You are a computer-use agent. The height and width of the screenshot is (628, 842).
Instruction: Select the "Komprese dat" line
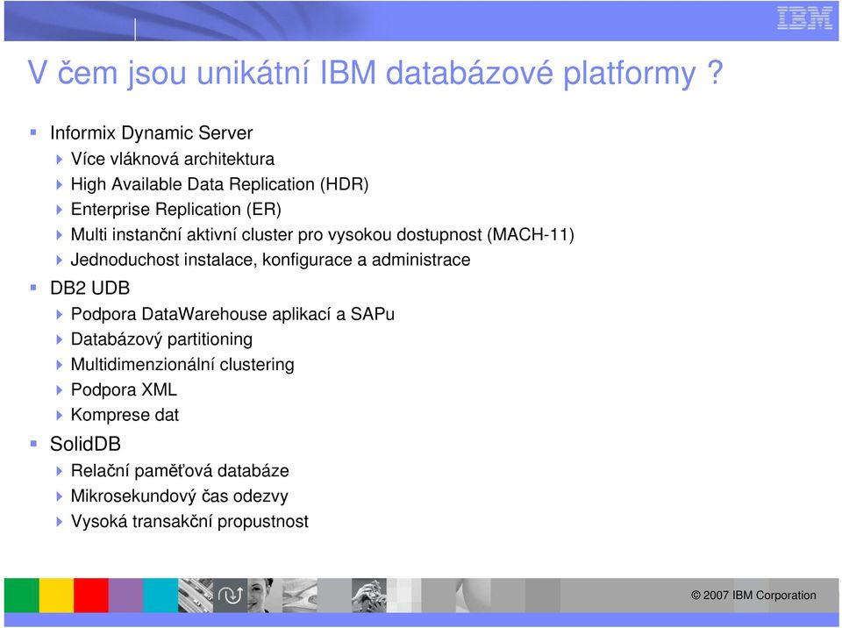pyautogui.click(x=125, y=415)
